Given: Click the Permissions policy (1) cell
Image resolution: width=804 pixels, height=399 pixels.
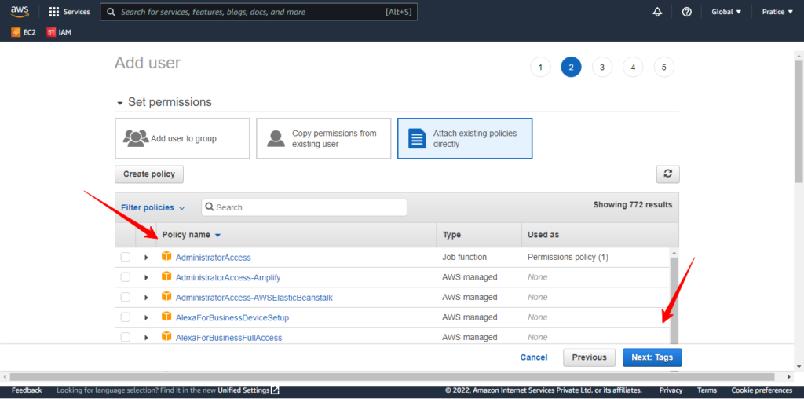Looking at the screenshot, I should [x=568, y=258].
